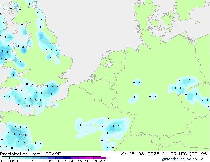The image size is (210, 162).
Task: Click the legend scale label 50
Action: [102, 161]
